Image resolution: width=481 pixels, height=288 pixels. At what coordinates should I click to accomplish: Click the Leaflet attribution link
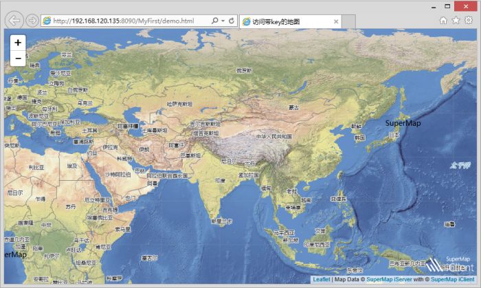click(321, 280)
